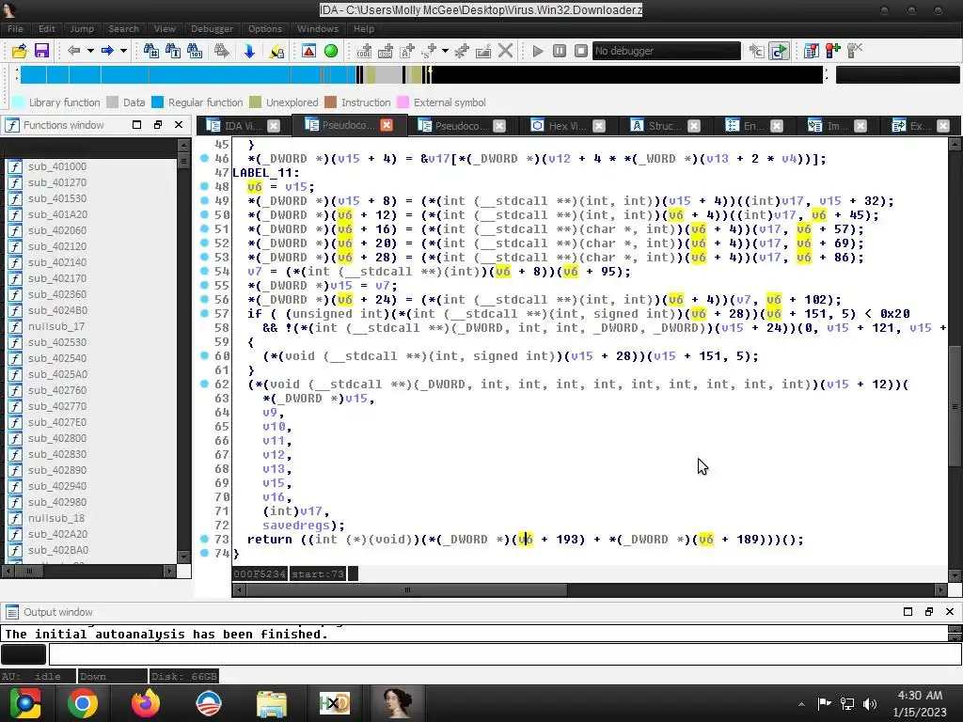Toggle breakpoint dot on line 54
963x722 pixels.
pos(204,271)
